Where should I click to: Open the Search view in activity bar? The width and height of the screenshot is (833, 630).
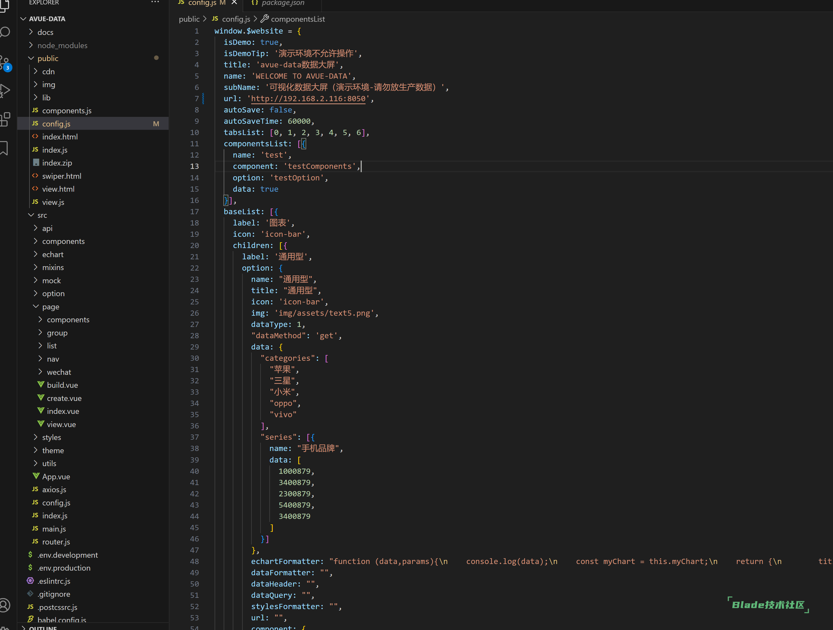point(5,32)
